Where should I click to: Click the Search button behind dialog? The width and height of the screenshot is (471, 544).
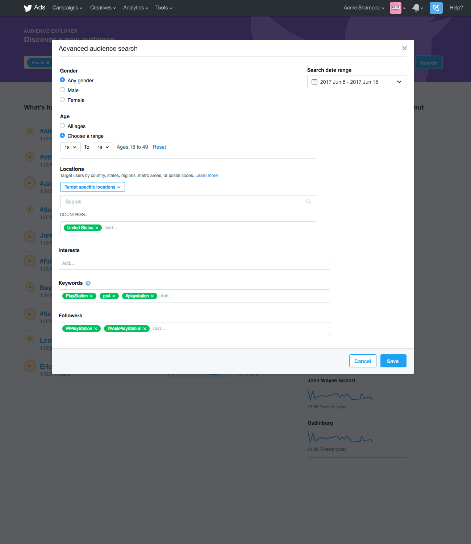[429, 62]
